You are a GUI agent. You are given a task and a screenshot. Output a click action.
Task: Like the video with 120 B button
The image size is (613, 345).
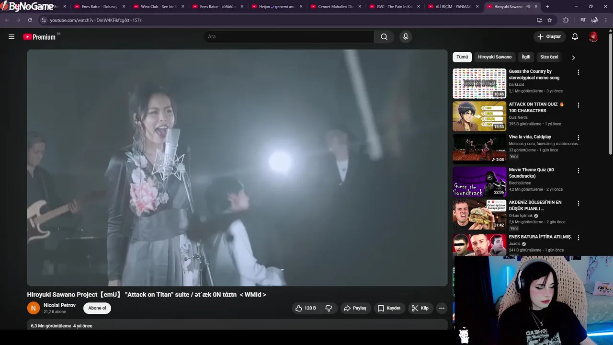point(306,308)
